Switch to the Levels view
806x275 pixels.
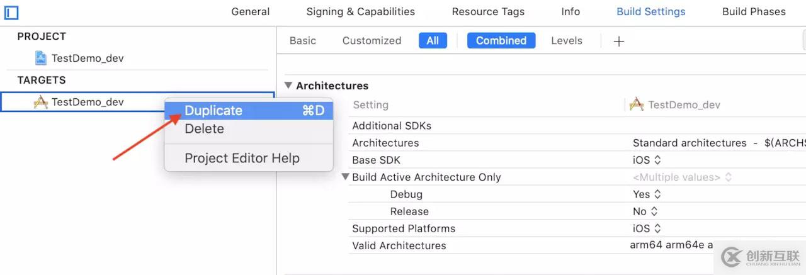click(567, 40)
